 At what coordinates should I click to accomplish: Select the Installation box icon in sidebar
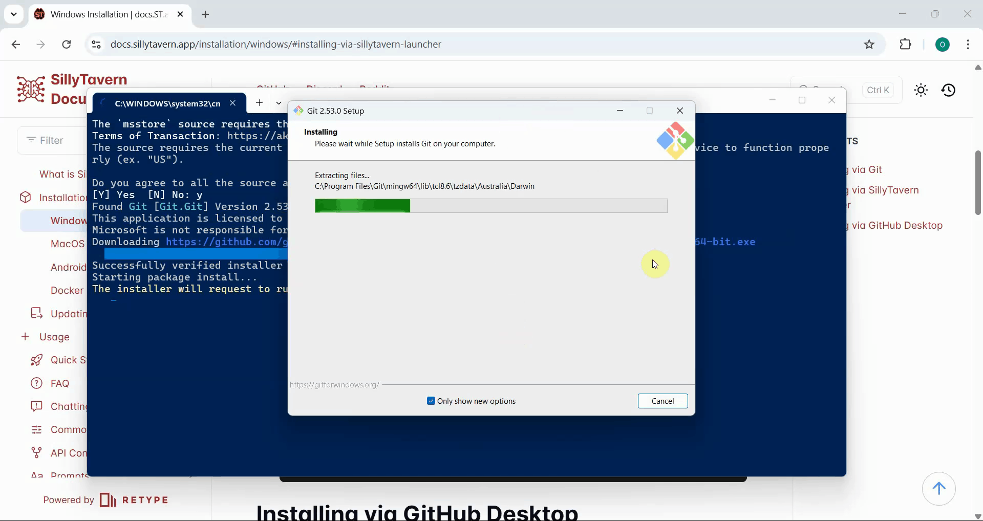(x=26, y=198)
